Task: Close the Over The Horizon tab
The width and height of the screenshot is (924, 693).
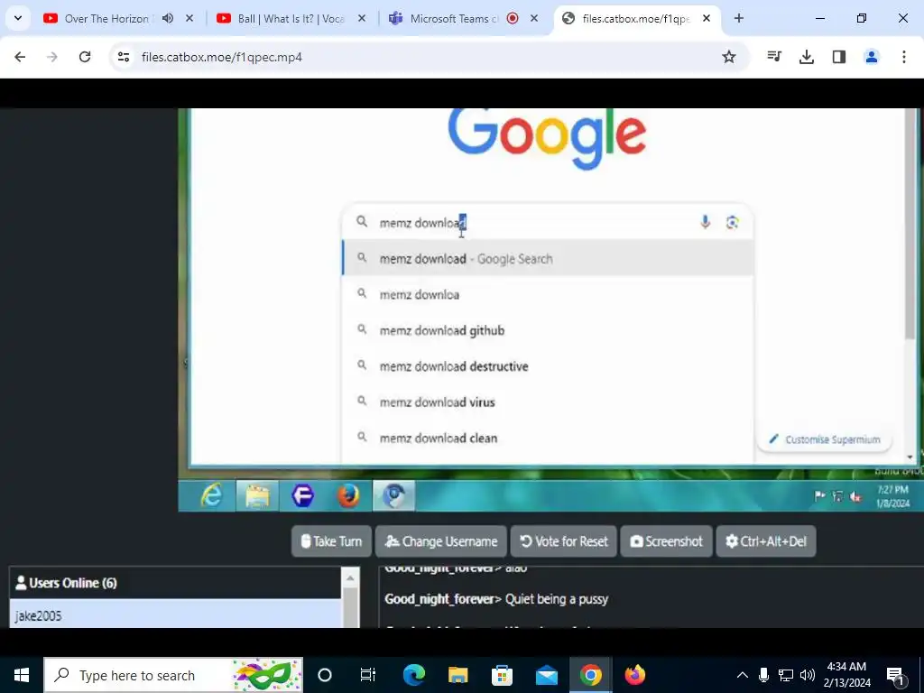Action: (189, 18)
